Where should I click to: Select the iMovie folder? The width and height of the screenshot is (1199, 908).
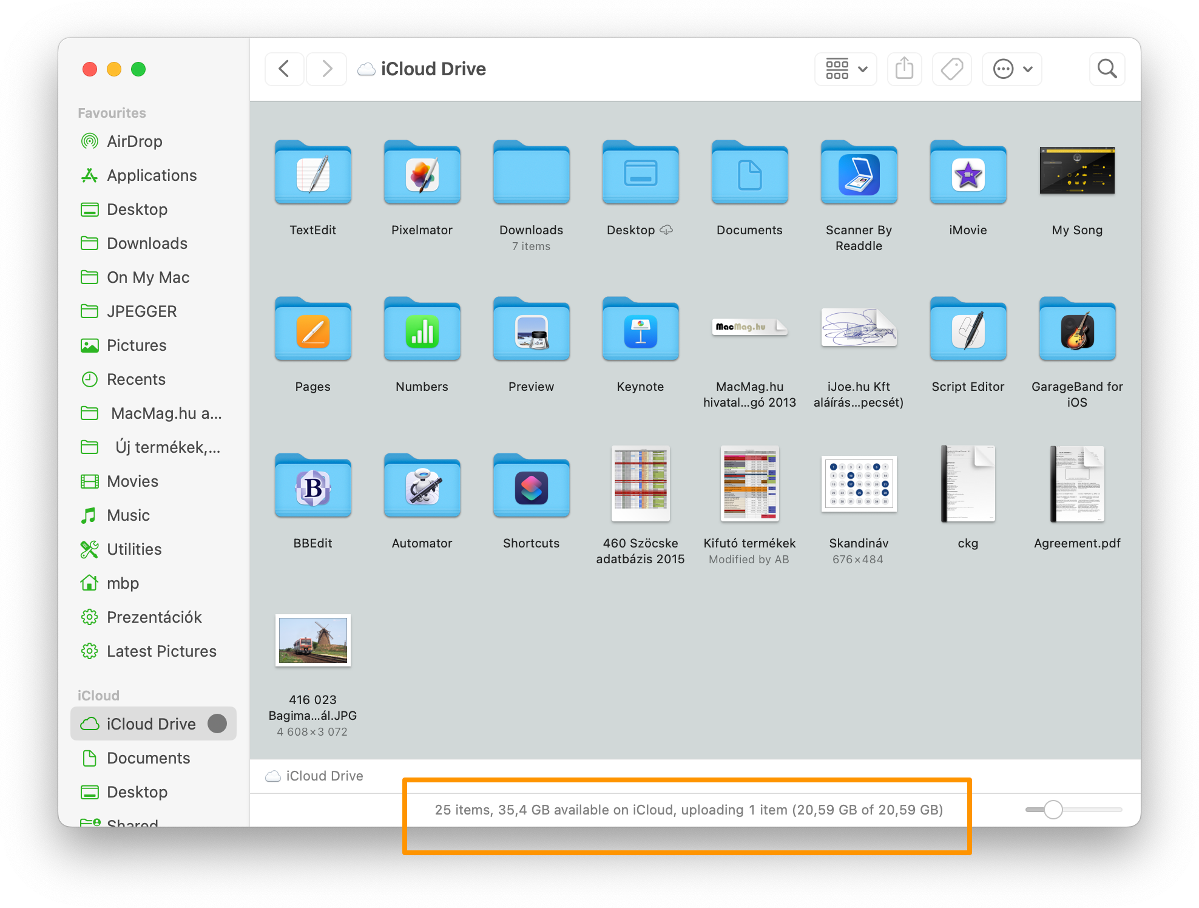coord(968,173)
